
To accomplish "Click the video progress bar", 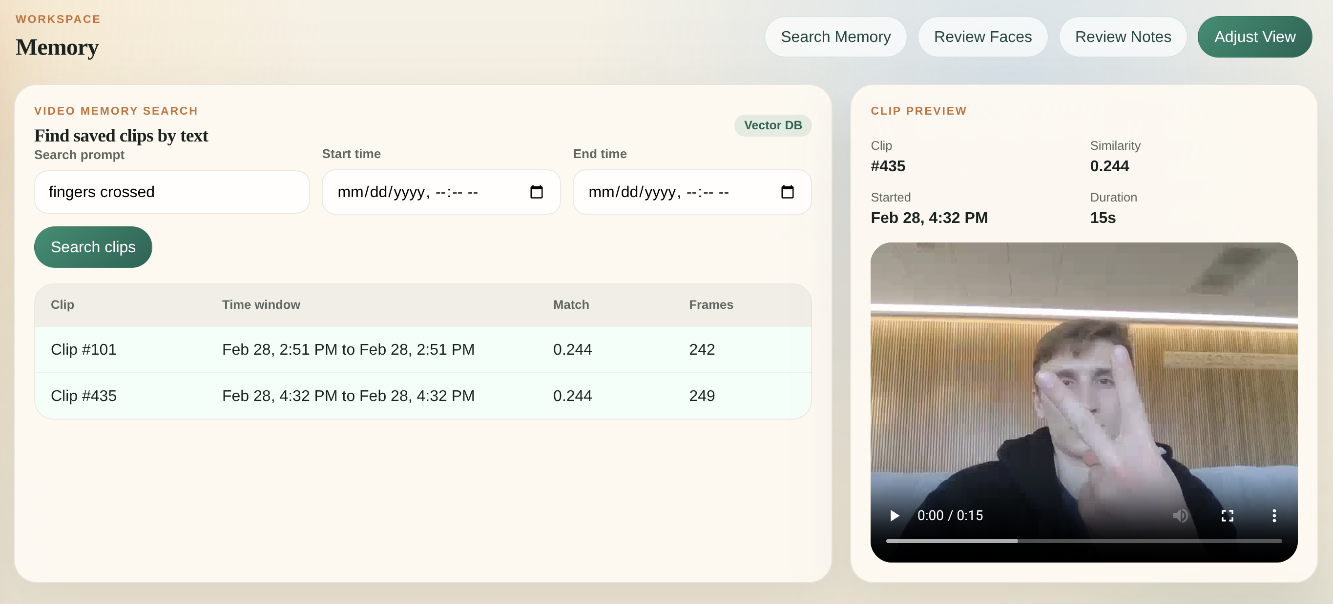I will pos(1083,541).
